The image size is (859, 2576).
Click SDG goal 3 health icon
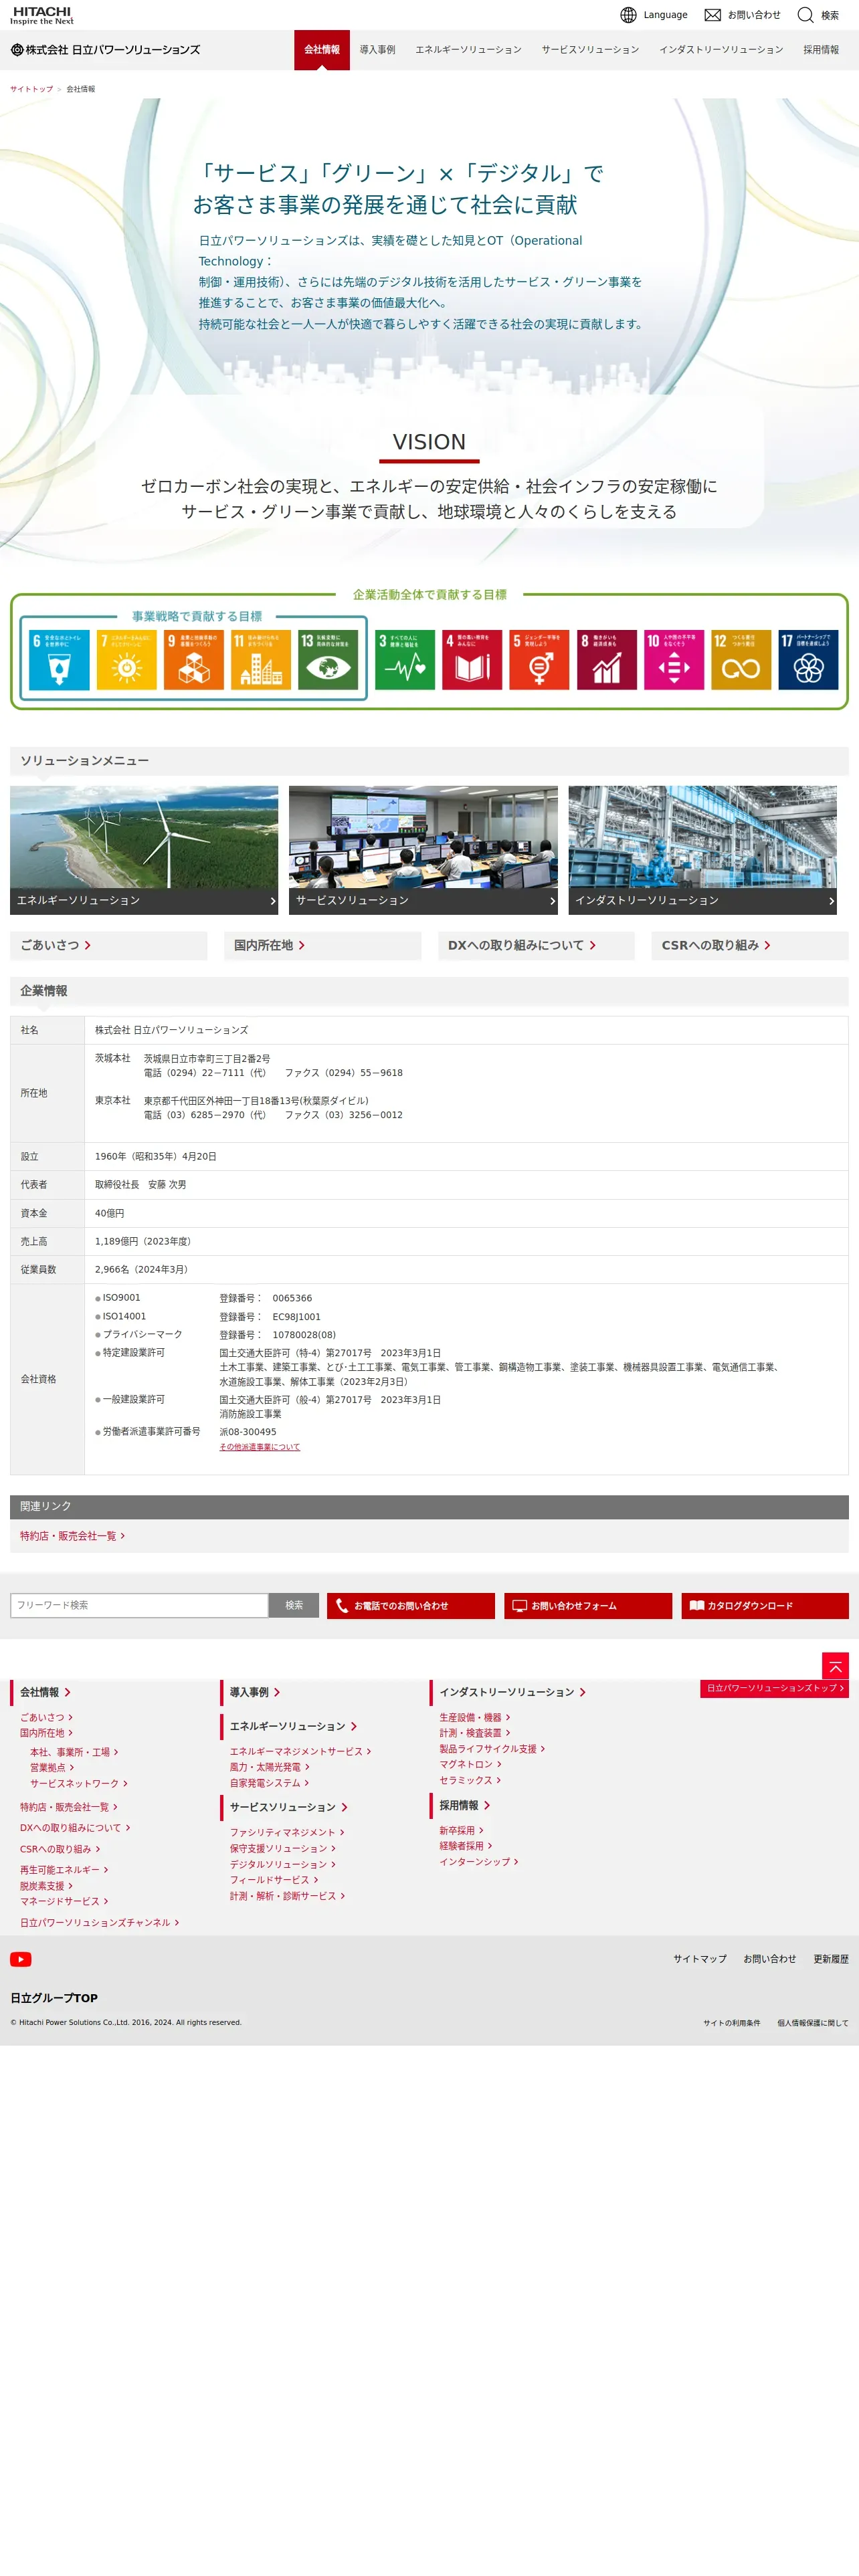click(405, 660)
